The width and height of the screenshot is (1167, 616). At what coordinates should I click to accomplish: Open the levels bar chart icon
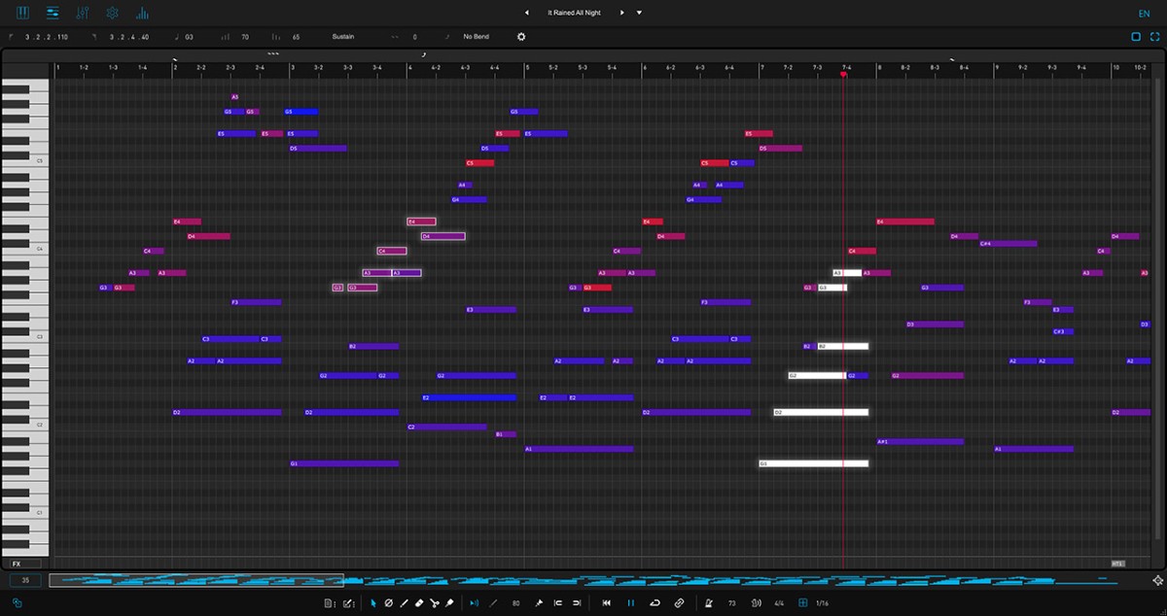click(143, 13)
